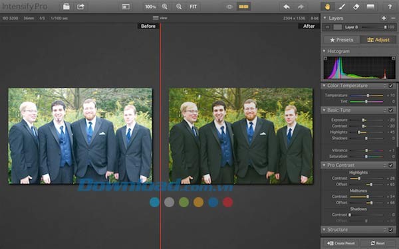
Task: Set zoom to 100%
Action: (x=150, y=7)
